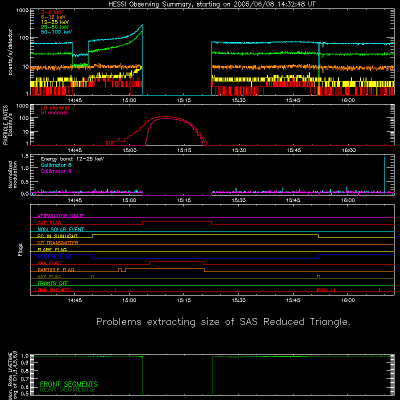The height and width of the screenshot is (400, 400).
Task: Click the counts/s/detector axis label
Action: 10,52
